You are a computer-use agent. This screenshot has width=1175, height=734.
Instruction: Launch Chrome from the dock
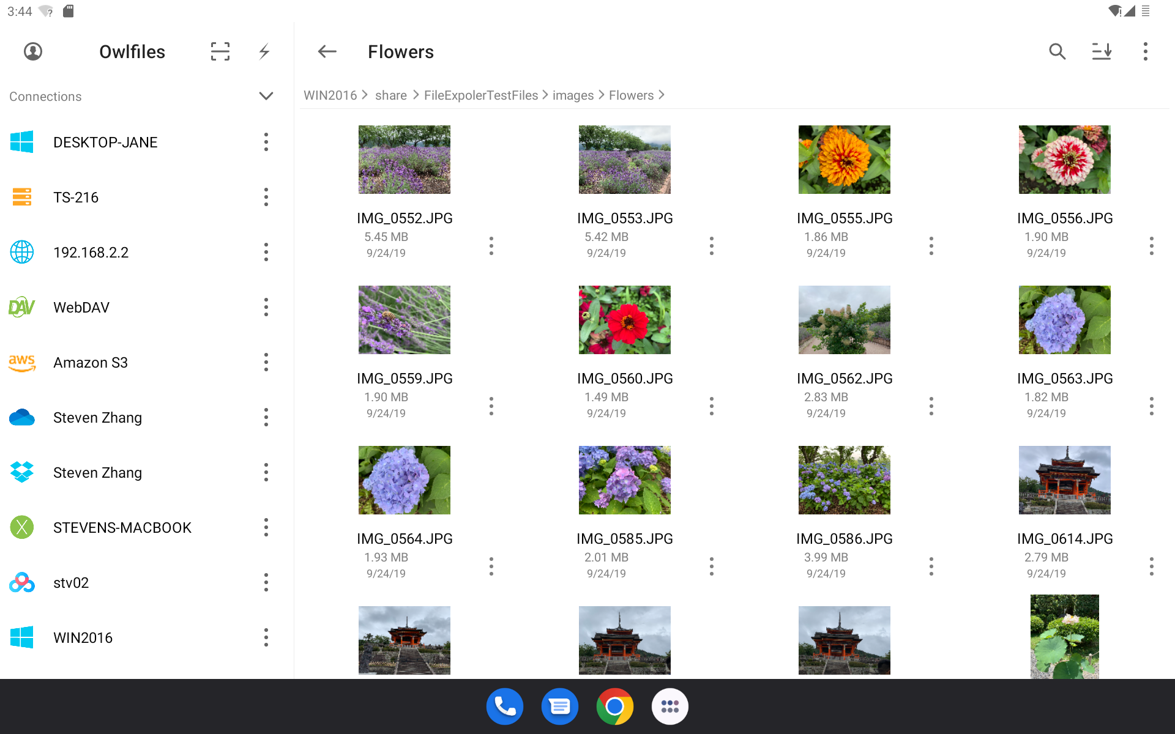click(615, 706)
